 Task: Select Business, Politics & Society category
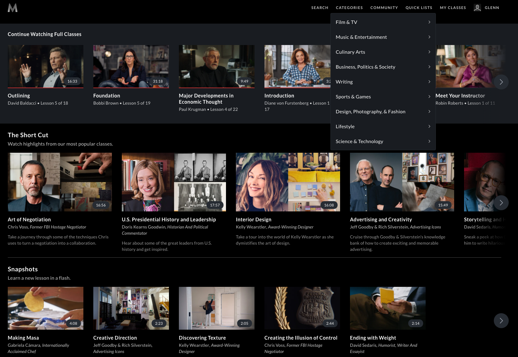383,67
